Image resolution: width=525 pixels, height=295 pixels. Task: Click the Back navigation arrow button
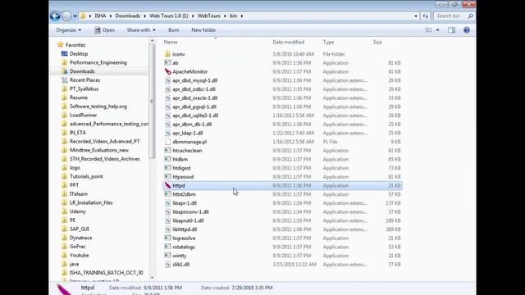(55, 16)
